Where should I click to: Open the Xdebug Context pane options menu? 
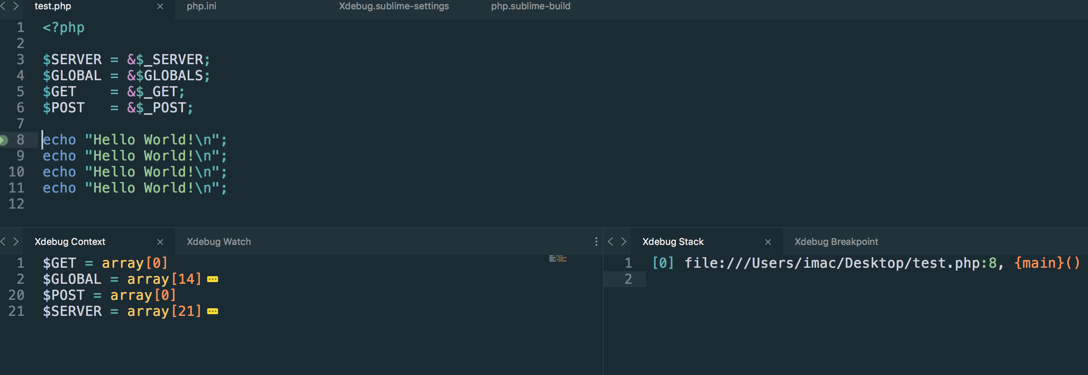click(596, 242)
